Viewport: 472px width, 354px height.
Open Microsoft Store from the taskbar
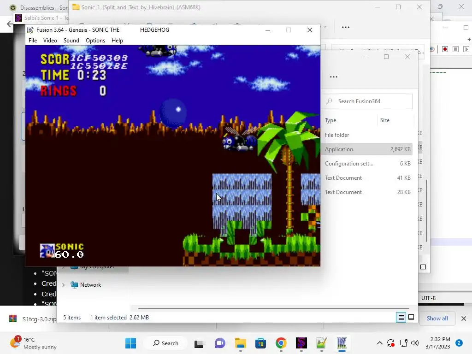click(x=261, y=343)
